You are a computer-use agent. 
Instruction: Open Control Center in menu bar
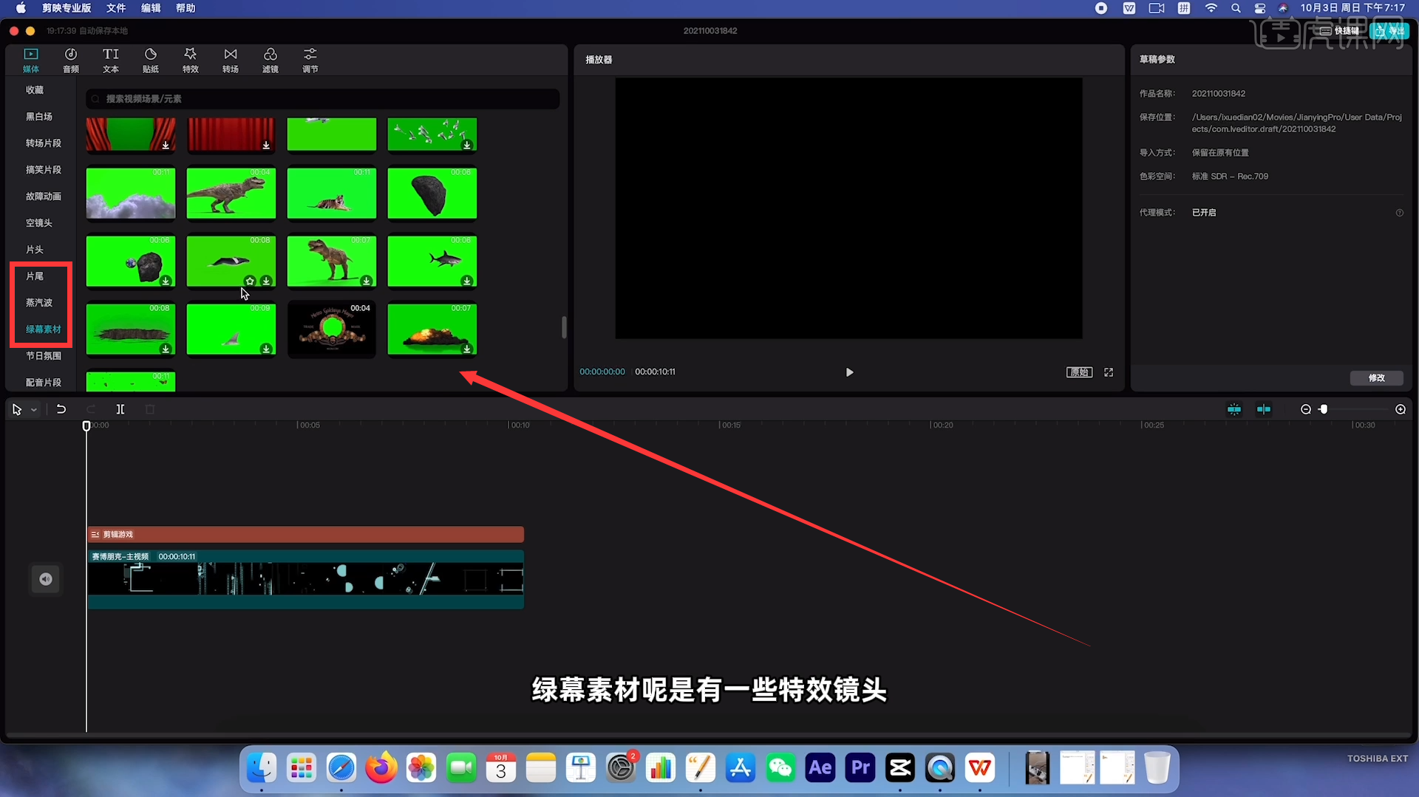point(1260,8)
